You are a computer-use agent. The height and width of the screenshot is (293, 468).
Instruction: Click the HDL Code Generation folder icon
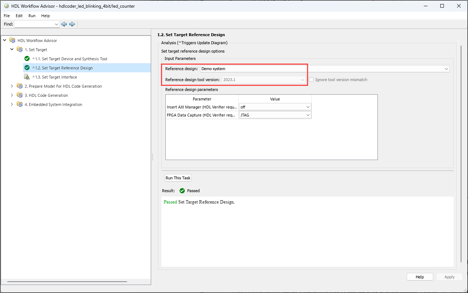(20, 95)
